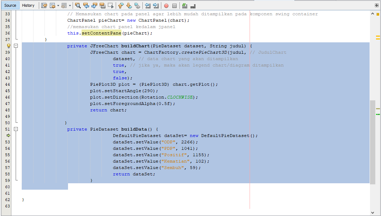Image resolution: width=381 pixels, height=216 pixels.
Task: Click the Stop Macro Recording button
Action: pos(174,5)
